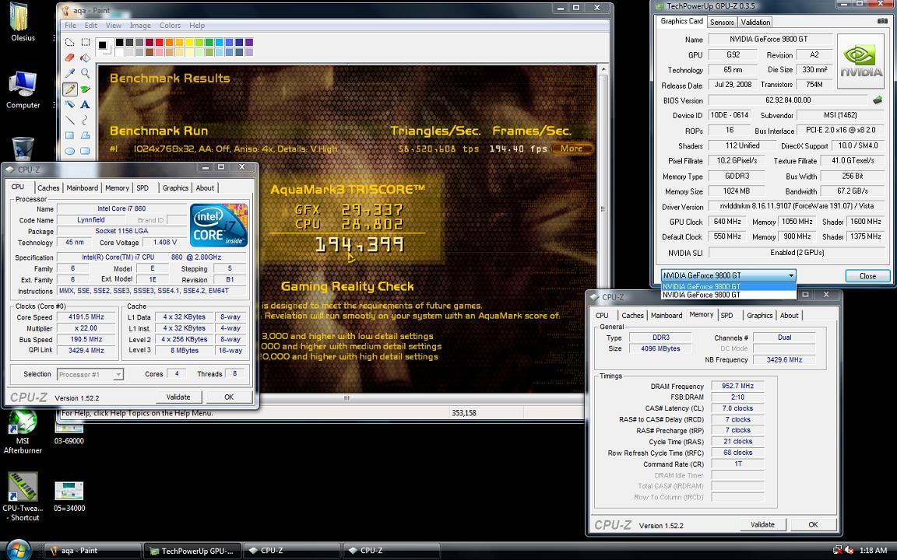This screenshot has height=560, width=897.
Task: Select the Rectangle shape tool in Paint
Action: tap(70, 135)
